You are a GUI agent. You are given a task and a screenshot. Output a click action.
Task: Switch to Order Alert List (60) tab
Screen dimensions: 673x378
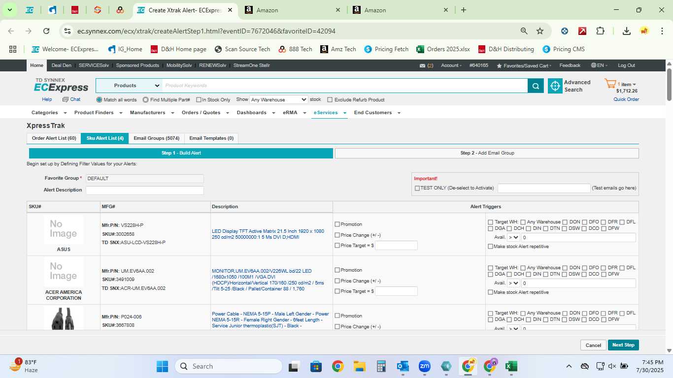click(x=54, y=138)
